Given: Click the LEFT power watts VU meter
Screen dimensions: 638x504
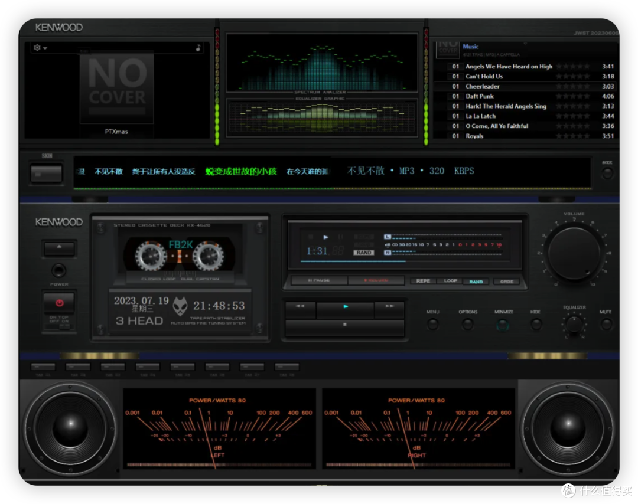Looking at the screenshot, I should tap(219, 429).
